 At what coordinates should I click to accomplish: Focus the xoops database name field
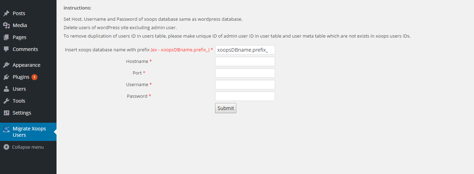pos(245,50)
